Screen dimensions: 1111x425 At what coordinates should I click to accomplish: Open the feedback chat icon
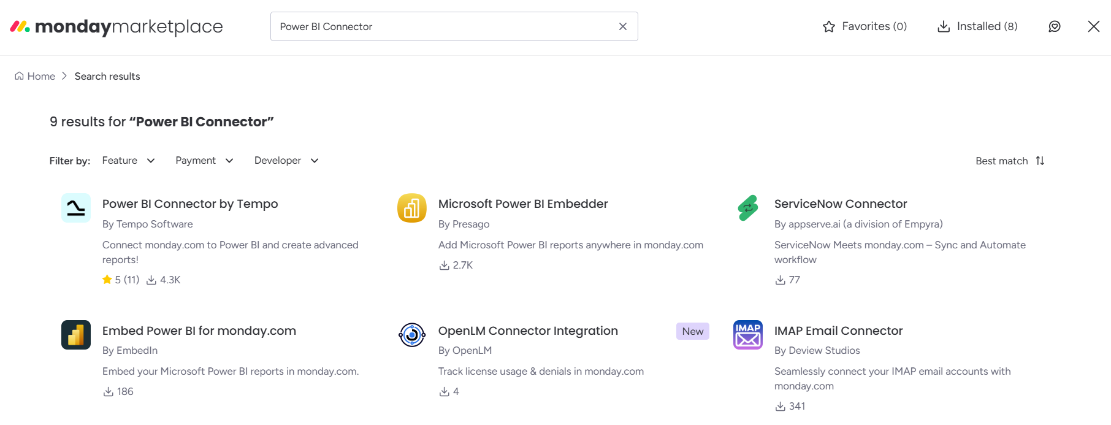coord(1055,26)
